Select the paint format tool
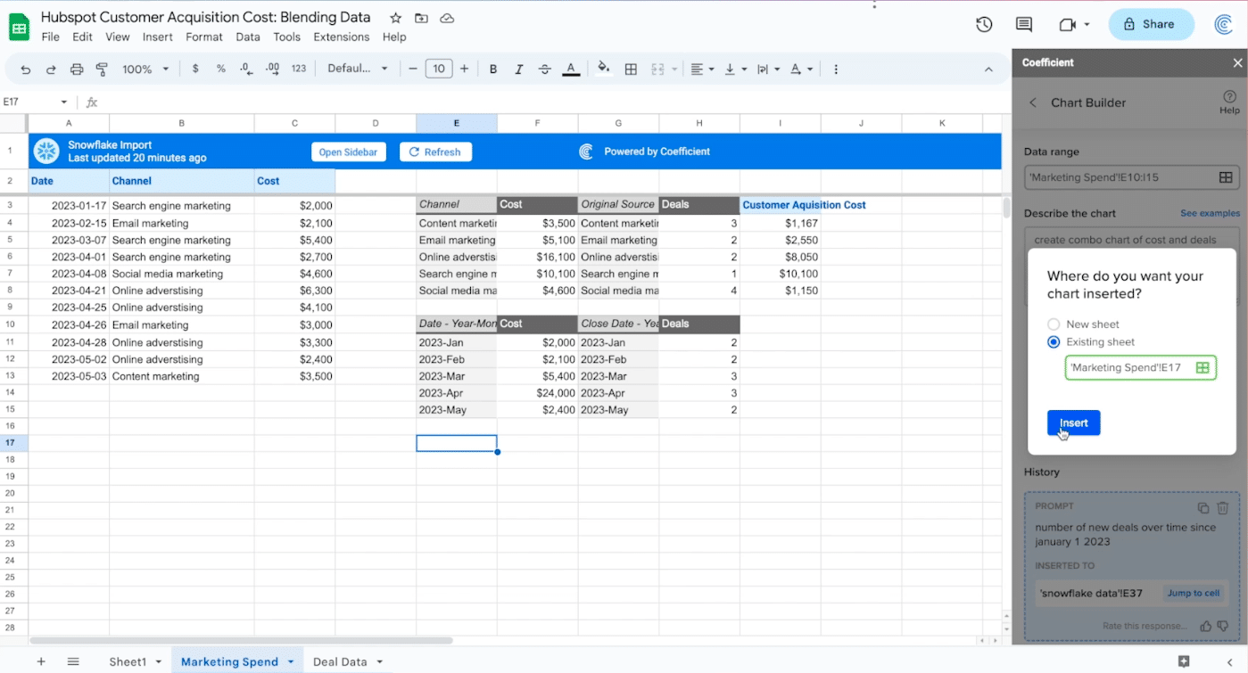The height and width of the screenshot is (673, 1248). coord(102,69)
